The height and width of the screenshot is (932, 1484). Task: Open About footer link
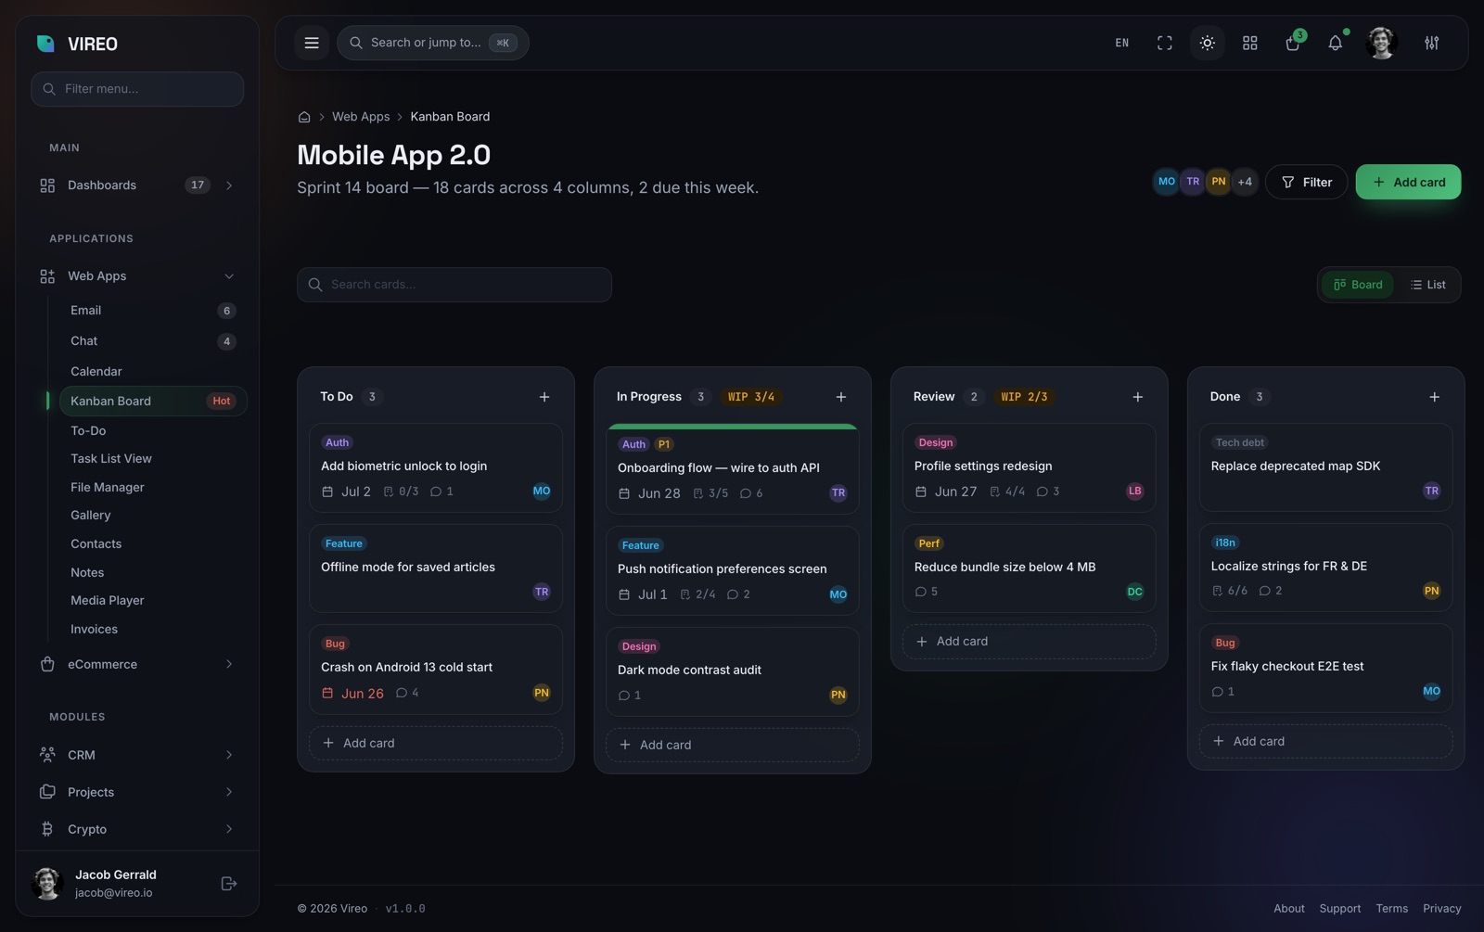pyautogui.click(x=1289, y=909)
